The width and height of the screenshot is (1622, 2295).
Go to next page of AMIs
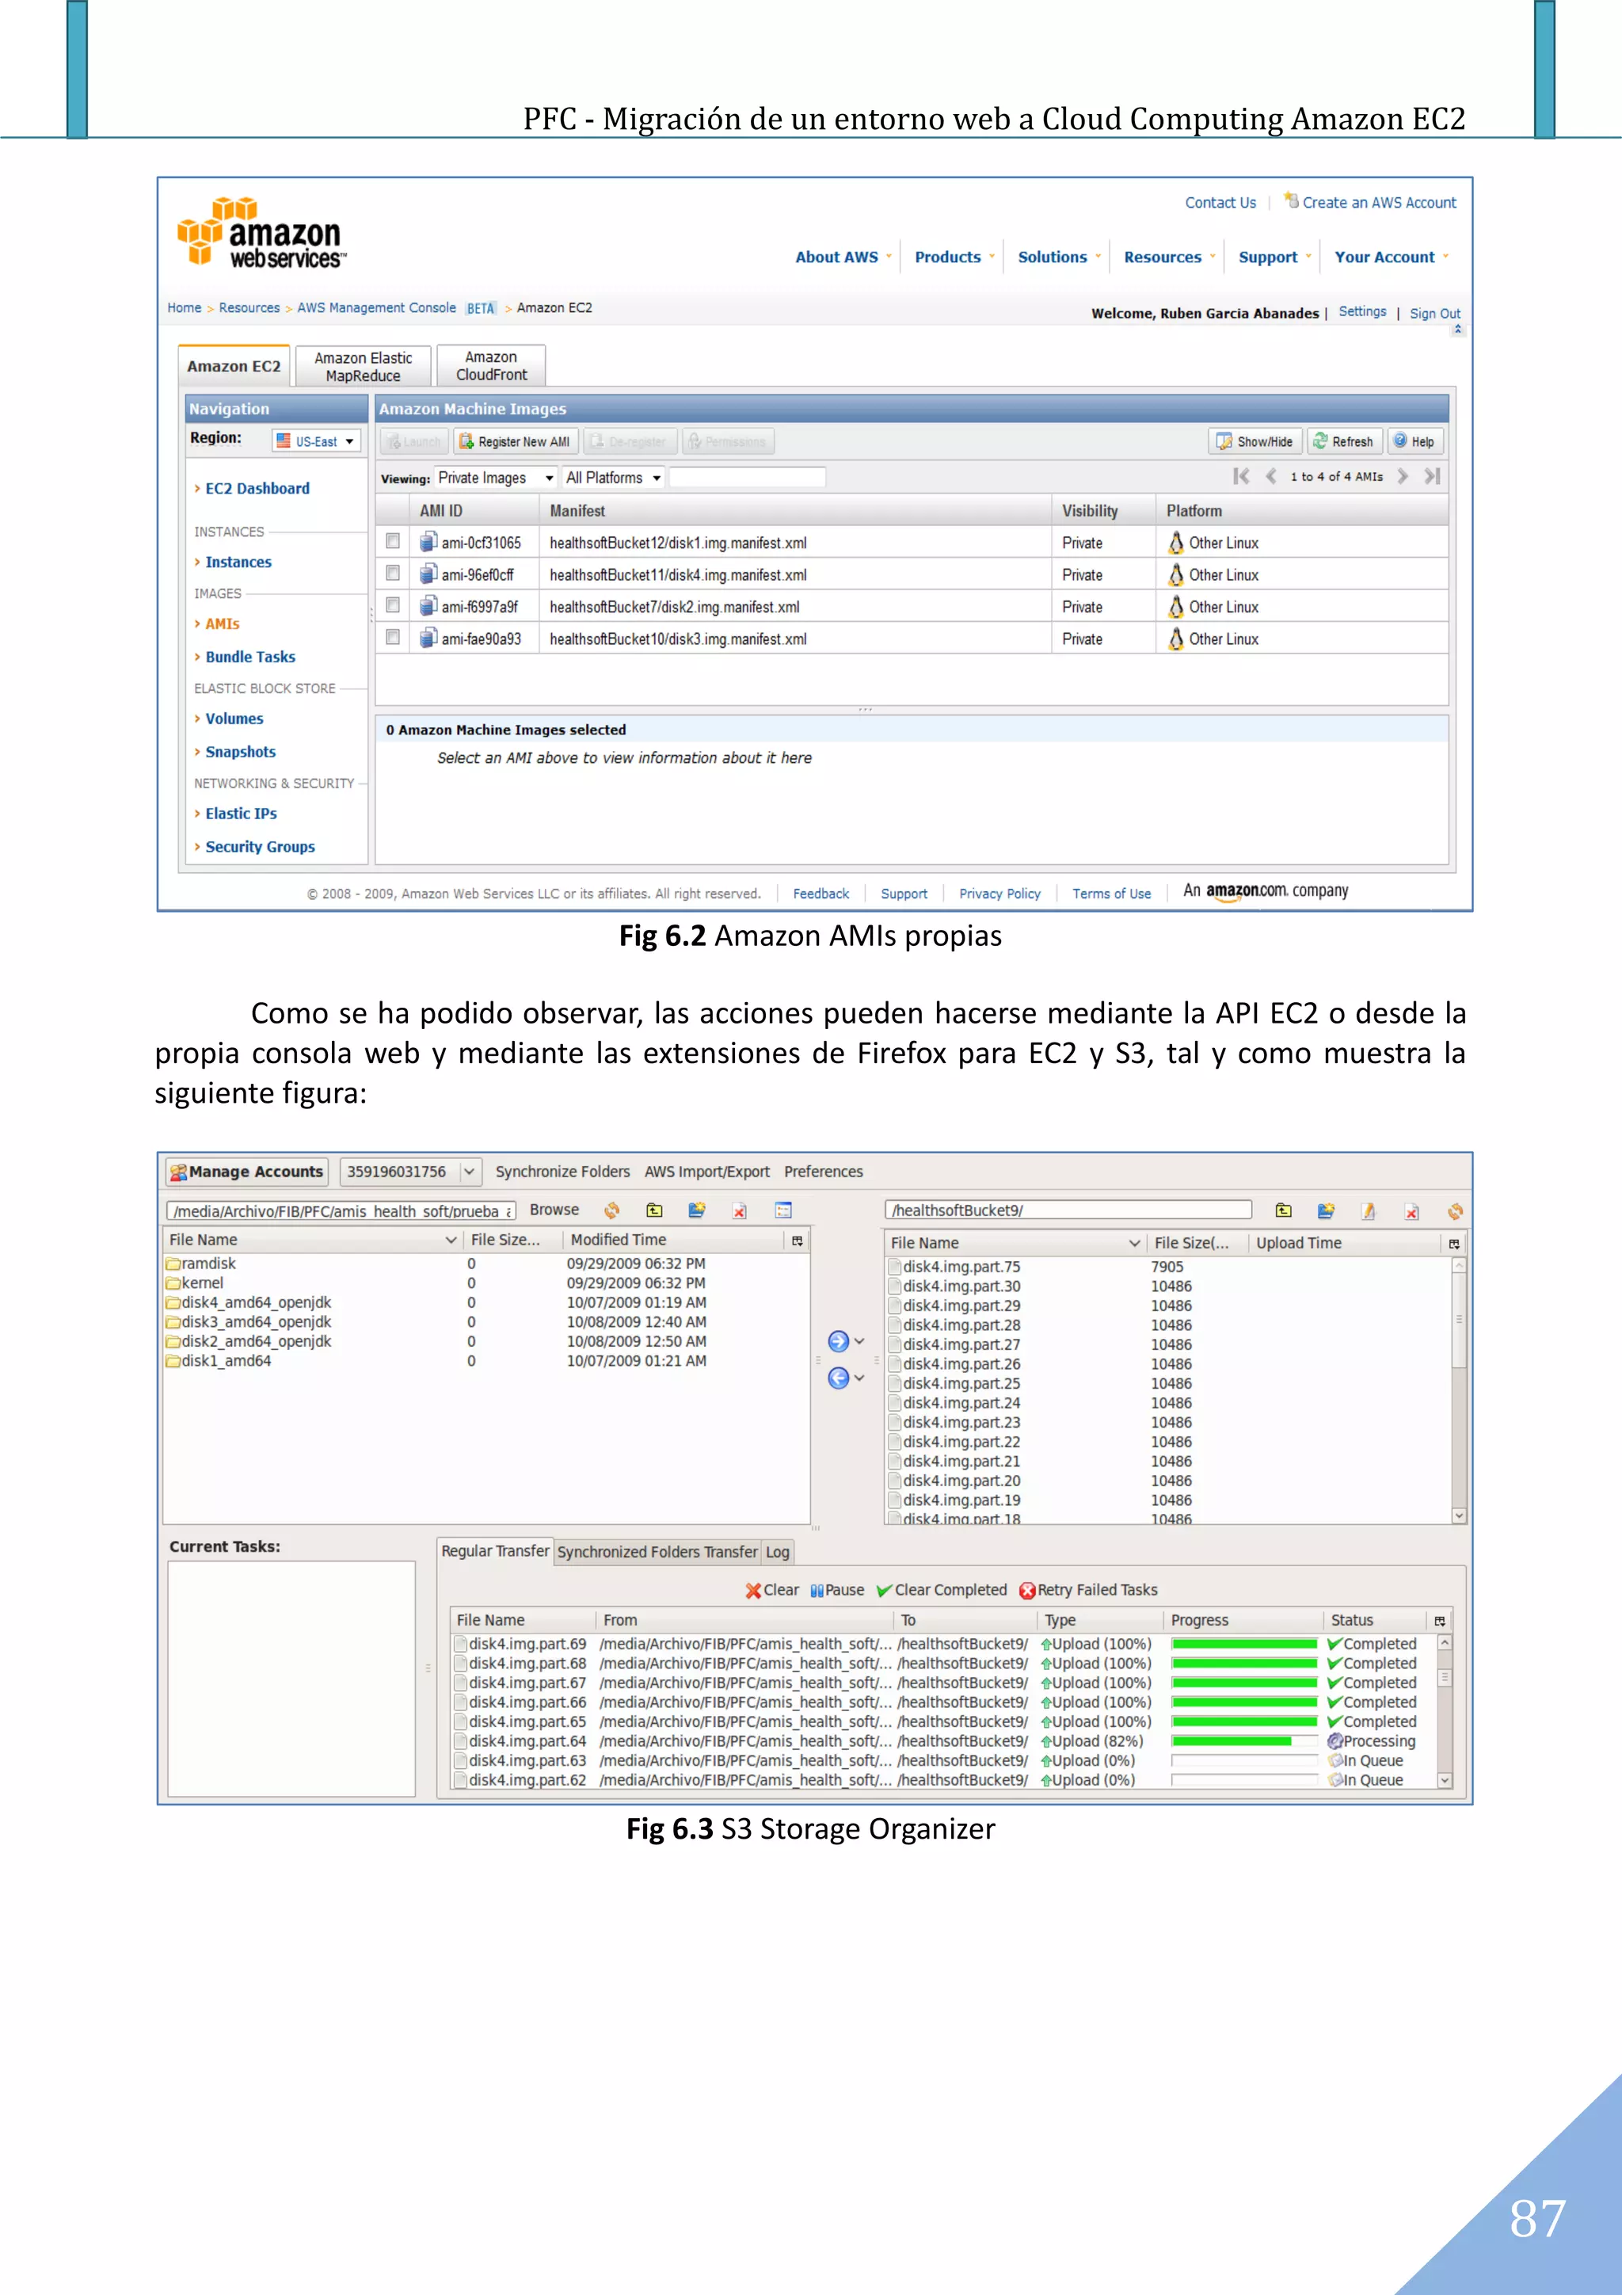1403,477
